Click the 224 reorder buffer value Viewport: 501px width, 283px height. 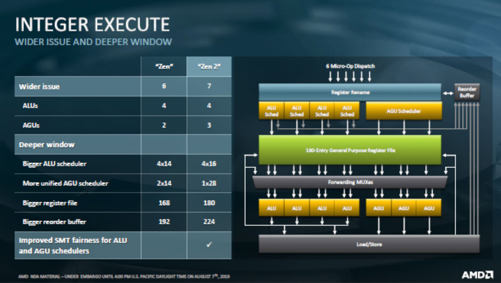coord(209,222)
